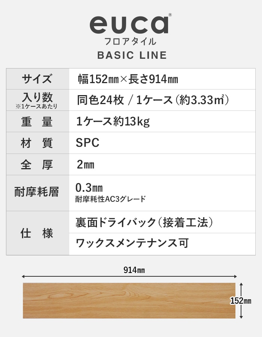Image resolution: width=262 pixels, height=337 pixels.
Task: Click the 入り数 row label
Action: pos(37,97)
